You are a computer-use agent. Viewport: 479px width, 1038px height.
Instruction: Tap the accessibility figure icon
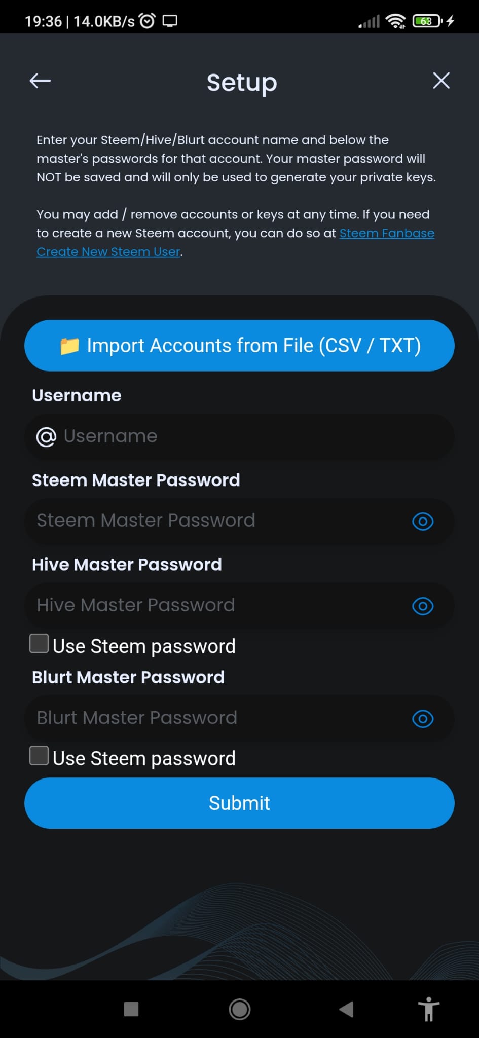(x=429, y=1009)
